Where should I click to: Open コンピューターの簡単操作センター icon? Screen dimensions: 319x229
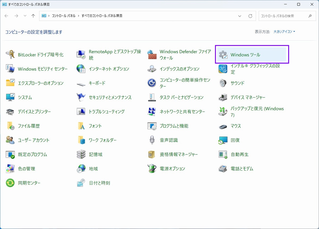(x=152, y=83)
